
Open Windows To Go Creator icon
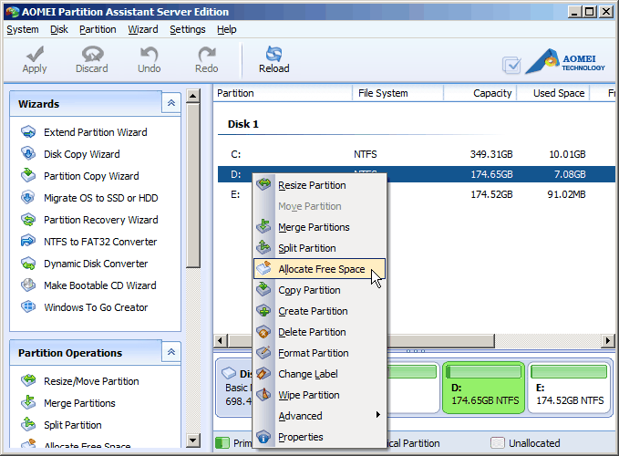coord(28,306)
